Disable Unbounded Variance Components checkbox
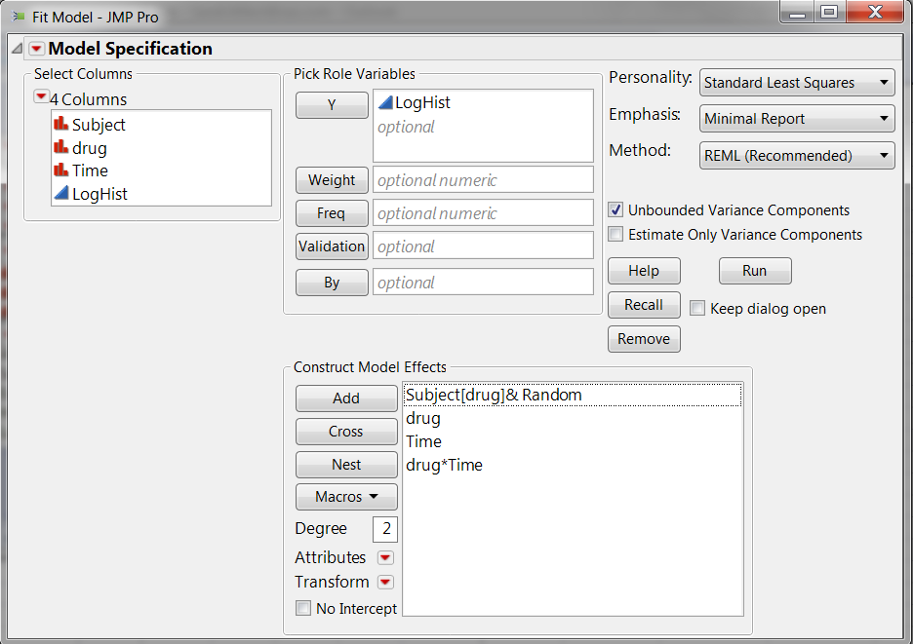 pyautogui.click(x=615, y=209)
